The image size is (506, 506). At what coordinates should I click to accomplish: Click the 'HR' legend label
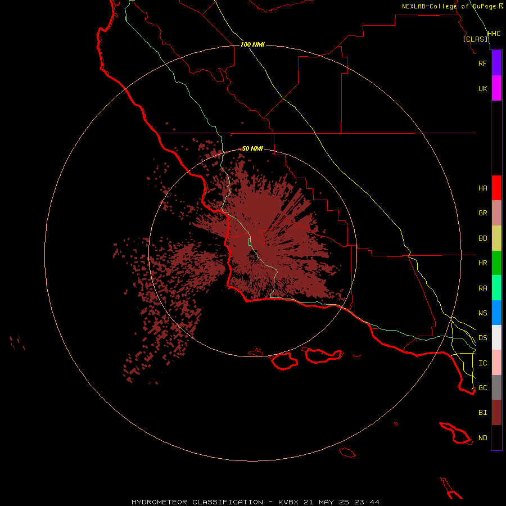[x=482, y=263]
